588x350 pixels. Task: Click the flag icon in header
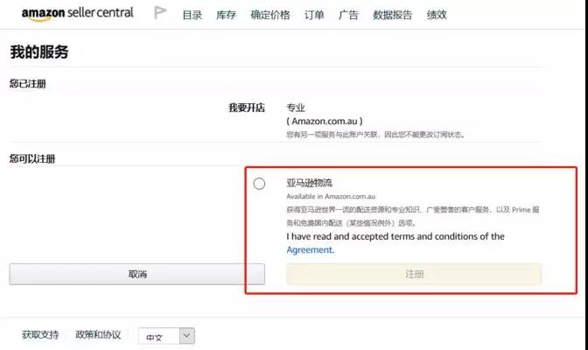point(160,13)
